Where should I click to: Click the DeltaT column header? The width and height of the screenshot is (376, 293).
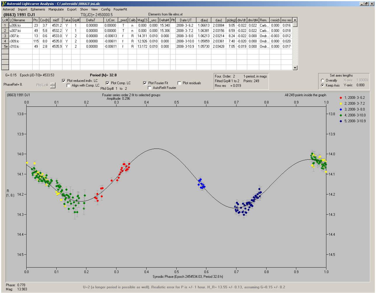pos(92,20)
